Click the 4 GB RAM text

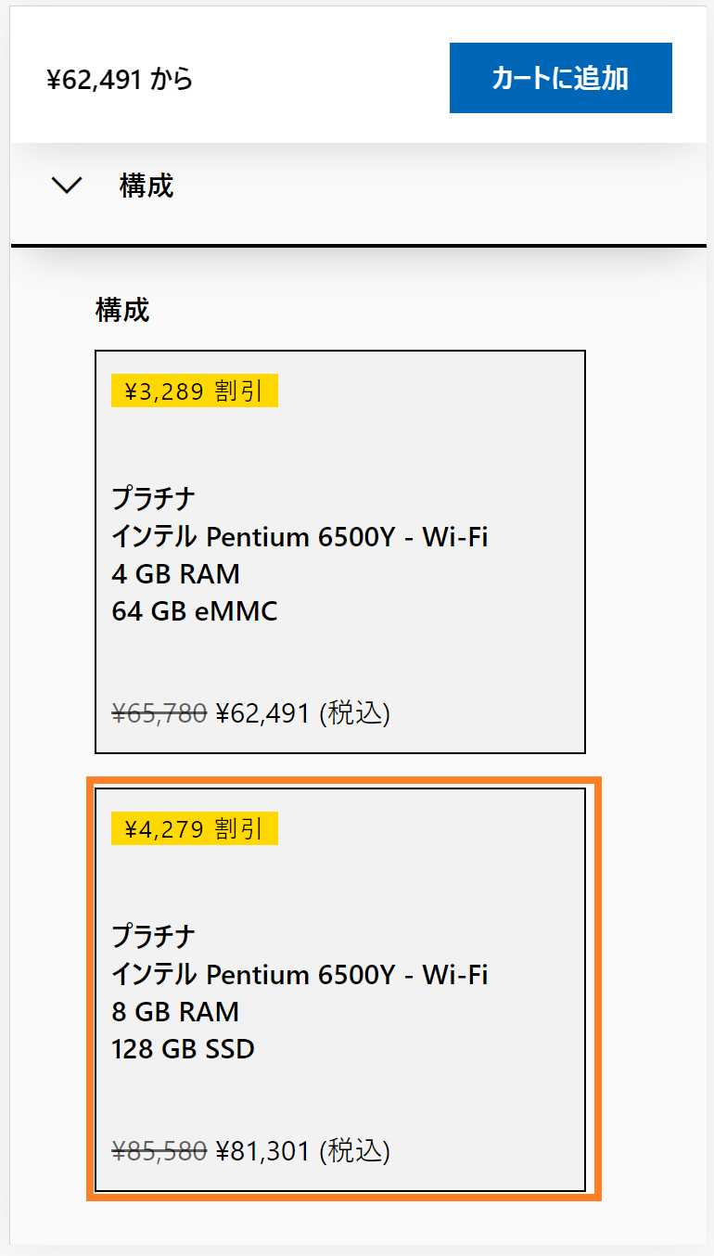click(175, 574)
